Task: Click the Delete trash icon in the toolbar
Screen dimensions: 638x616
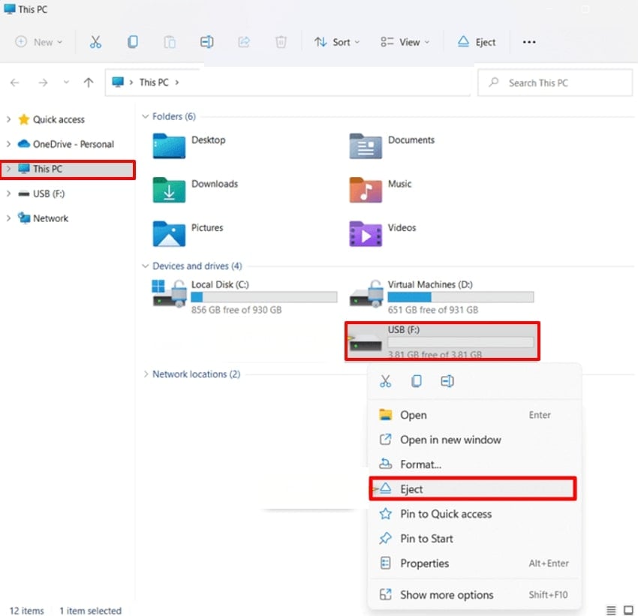Action: (281, 42)
